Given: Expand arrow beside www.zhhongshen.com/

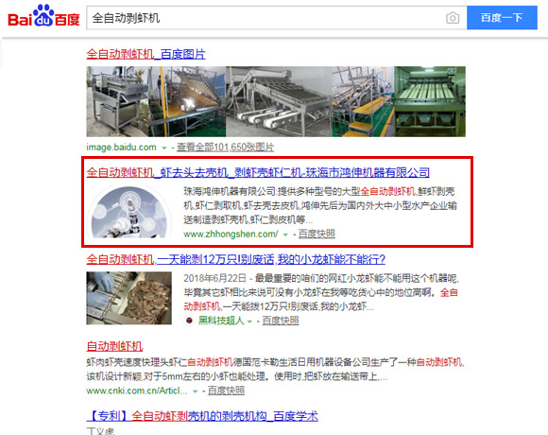Looking at the screenshot, I should pos(285,235).
